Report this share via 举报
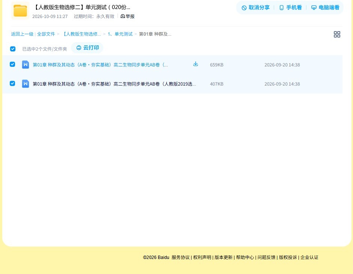 coord(127,16)
